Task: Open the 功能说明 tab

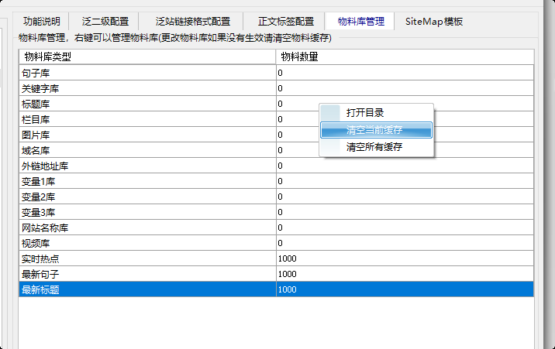Action: tap(41, 22)
